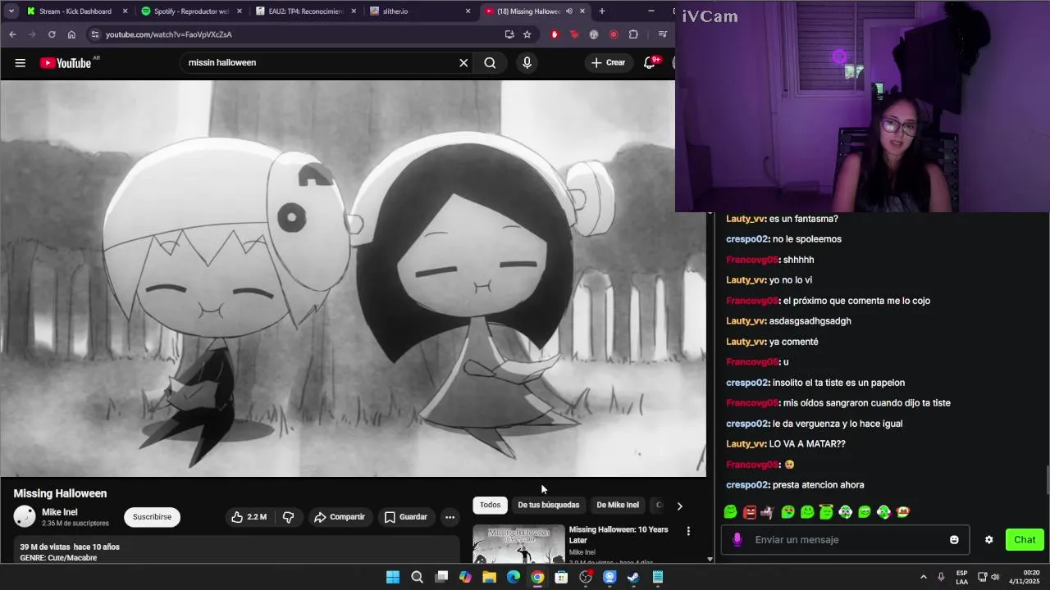The width and height of the screenshot is (1050, 590).
Task: Save video with Guardar button
Action: pos(406,517)
